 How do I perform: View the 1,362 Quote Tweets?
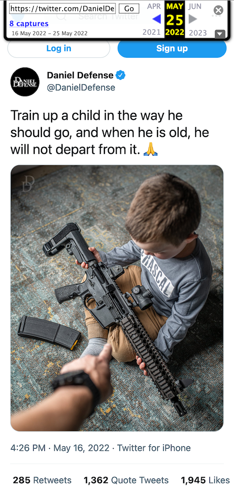click(126, 480)
